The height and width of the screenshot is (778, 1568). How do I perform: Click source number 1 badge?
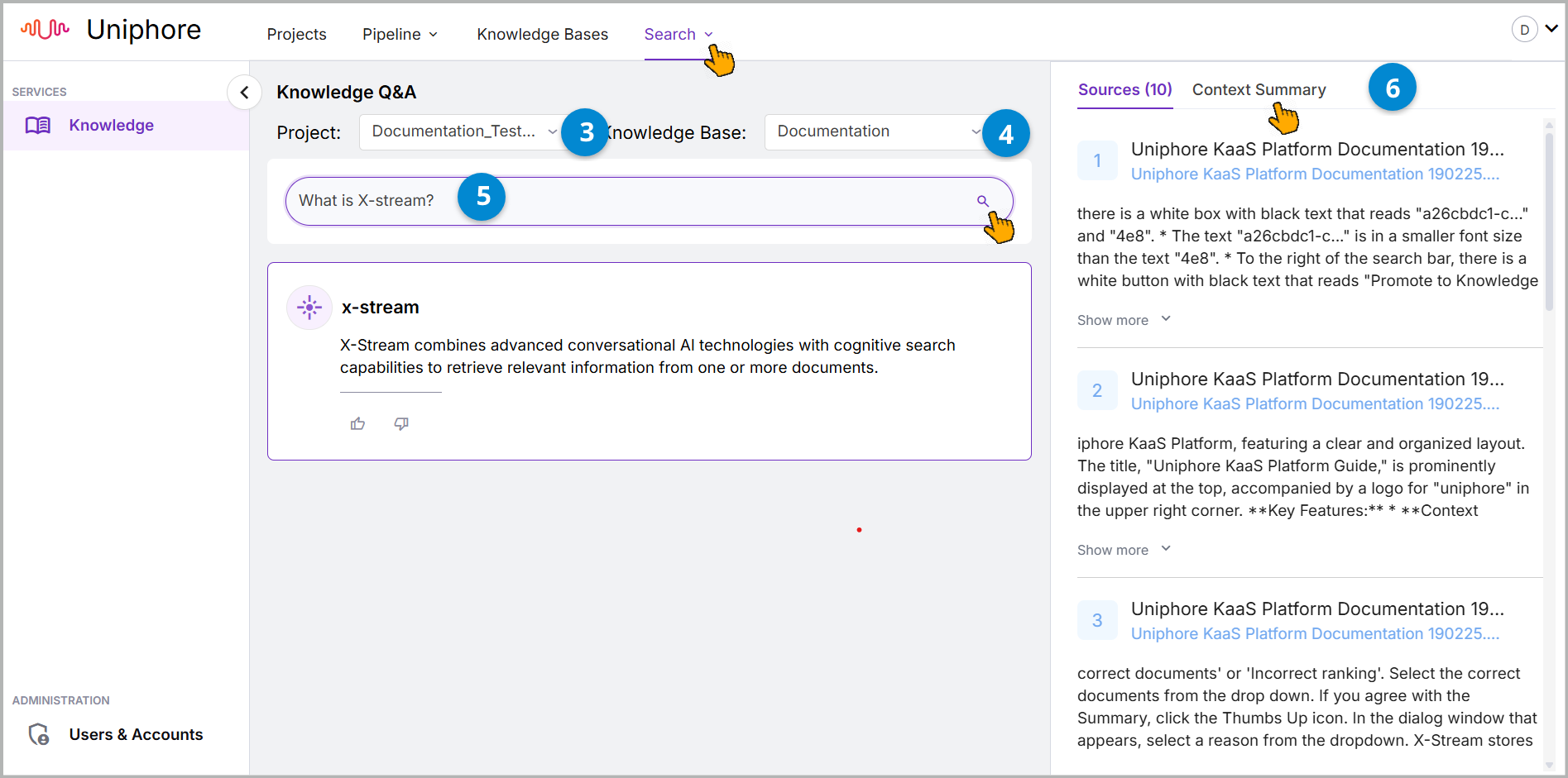click(1097, 160)
